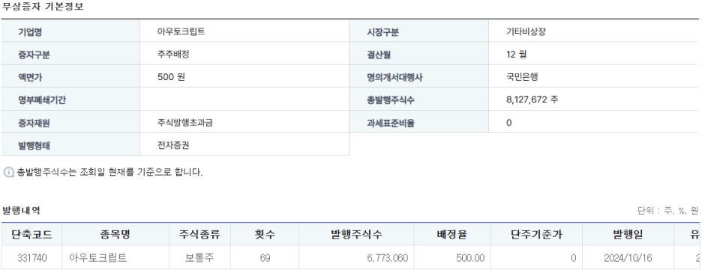The height and width of the screenshot is (270, 702).
Task: Click stock code 331740 in table row
Action: point(31,258)
